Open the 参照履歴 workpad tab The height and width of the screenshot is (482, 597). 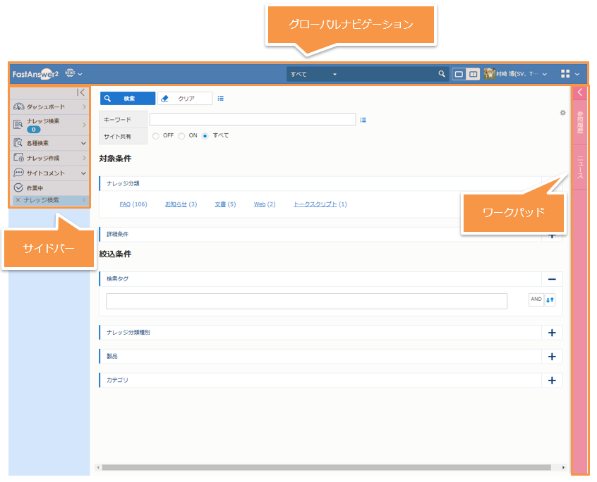580,123
